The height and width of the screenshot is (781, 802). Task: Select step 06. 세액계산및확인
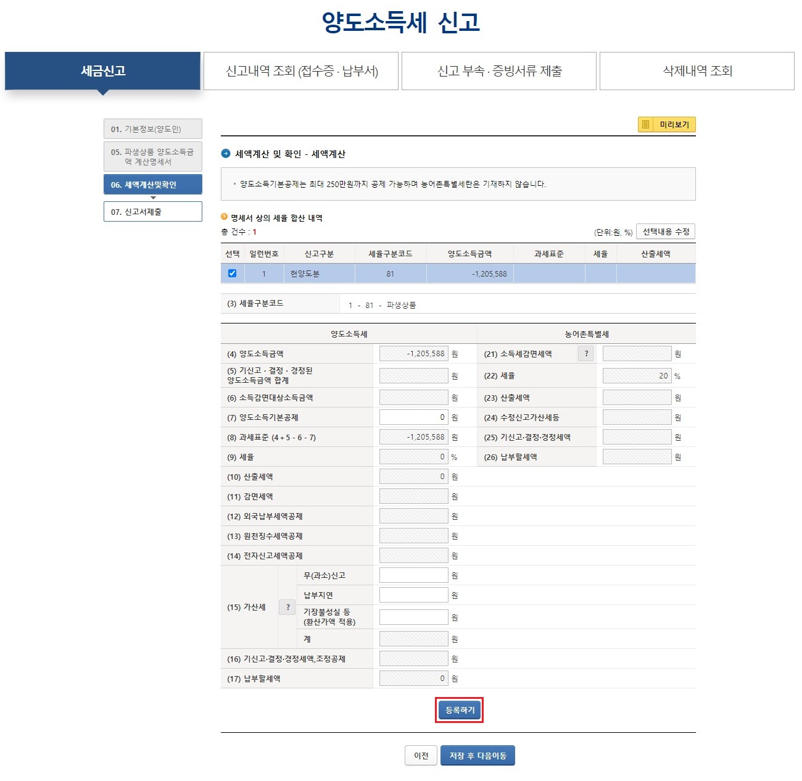153,185
